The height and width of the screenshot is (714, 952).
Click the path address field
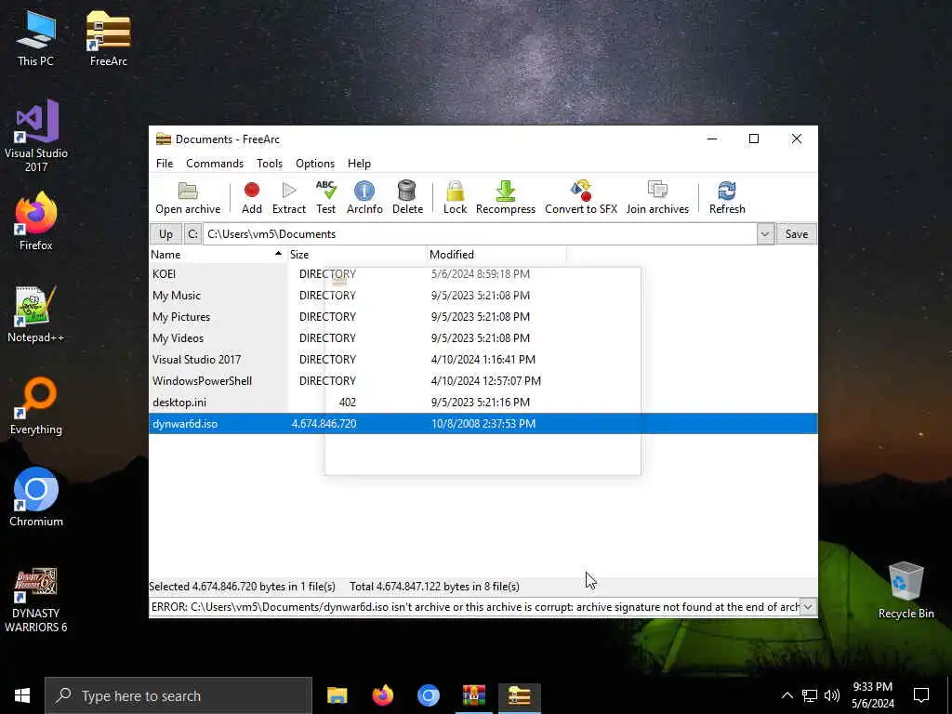[480, 233]
